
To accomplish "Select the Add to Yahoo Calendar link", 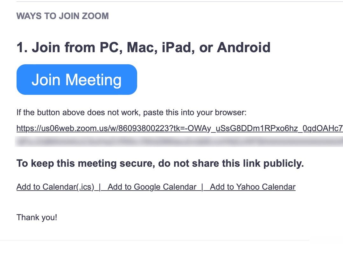I will [253, 187].
